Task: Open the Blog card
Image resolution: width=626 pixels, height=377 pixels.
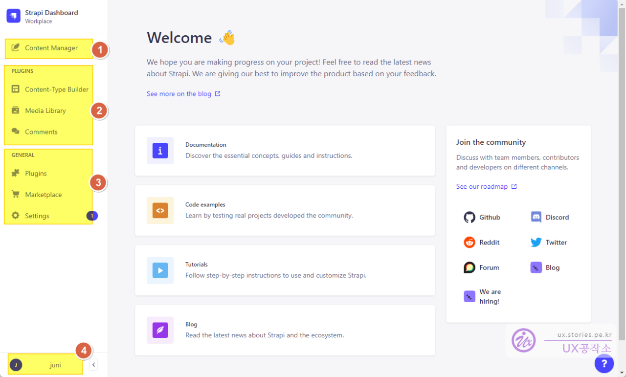Action: (285, 330)
